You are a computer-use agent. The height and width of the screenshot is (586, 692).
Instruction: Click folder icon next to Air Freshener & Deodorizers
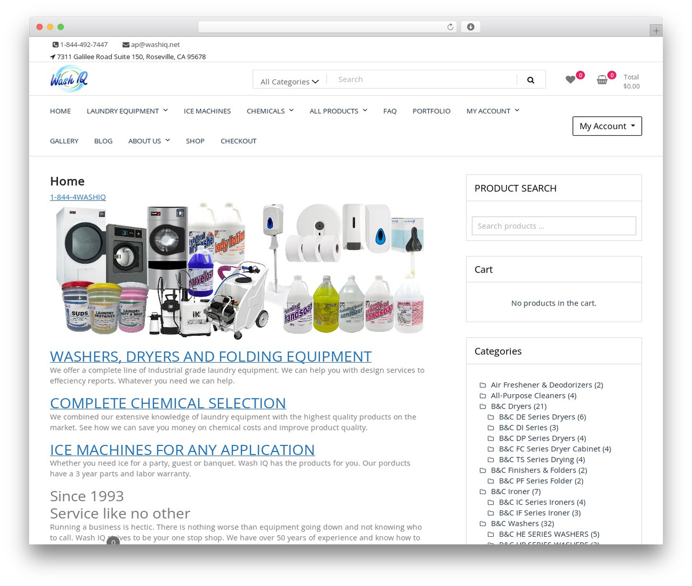[x=483, y=385]
